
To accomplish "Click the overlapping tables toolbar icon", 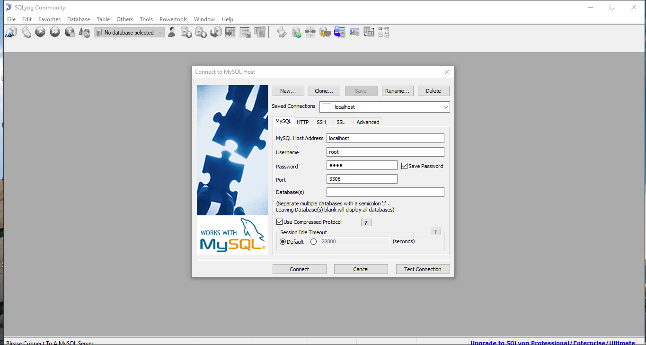I will tap(260, 32).
